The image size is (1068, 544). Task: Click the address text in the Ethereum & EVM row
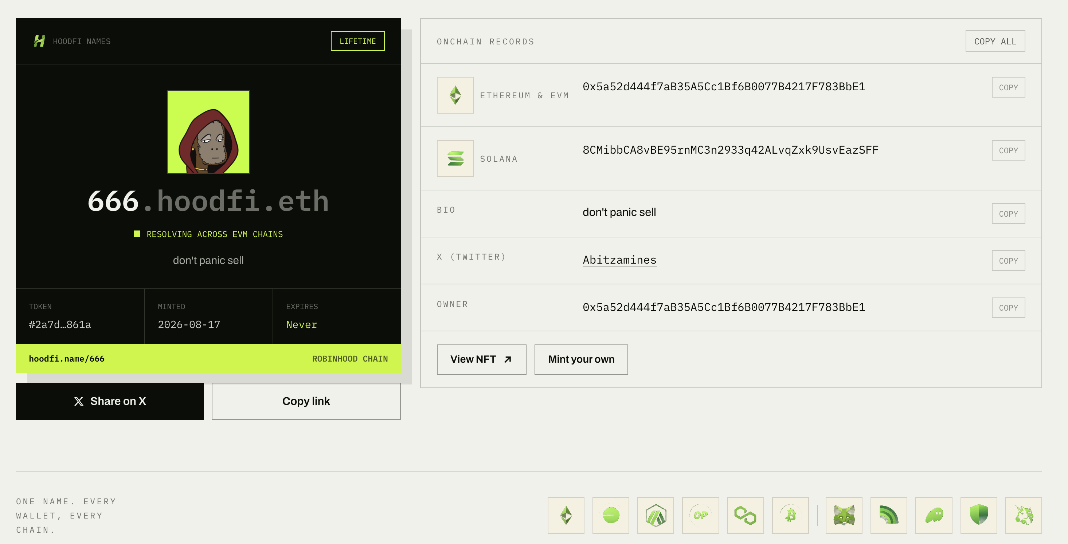[x=723, y=87]
